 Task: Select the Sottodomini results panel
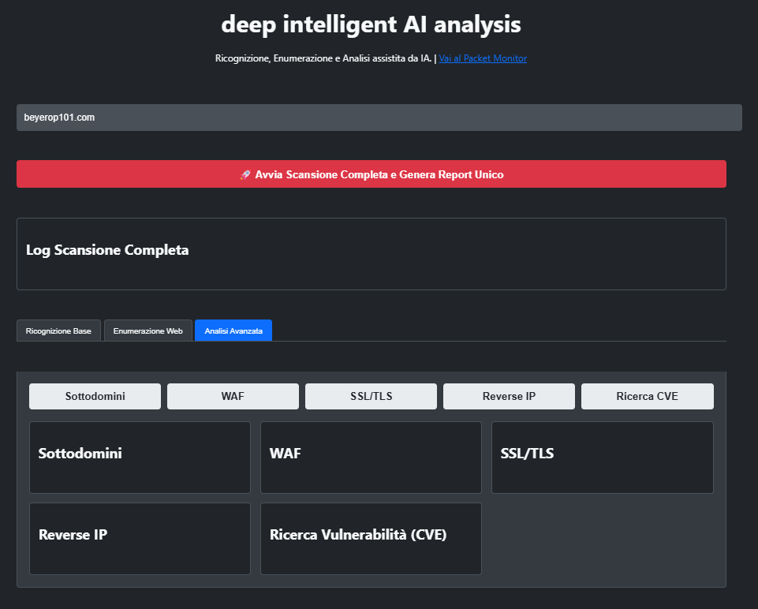tap(140, 458)
